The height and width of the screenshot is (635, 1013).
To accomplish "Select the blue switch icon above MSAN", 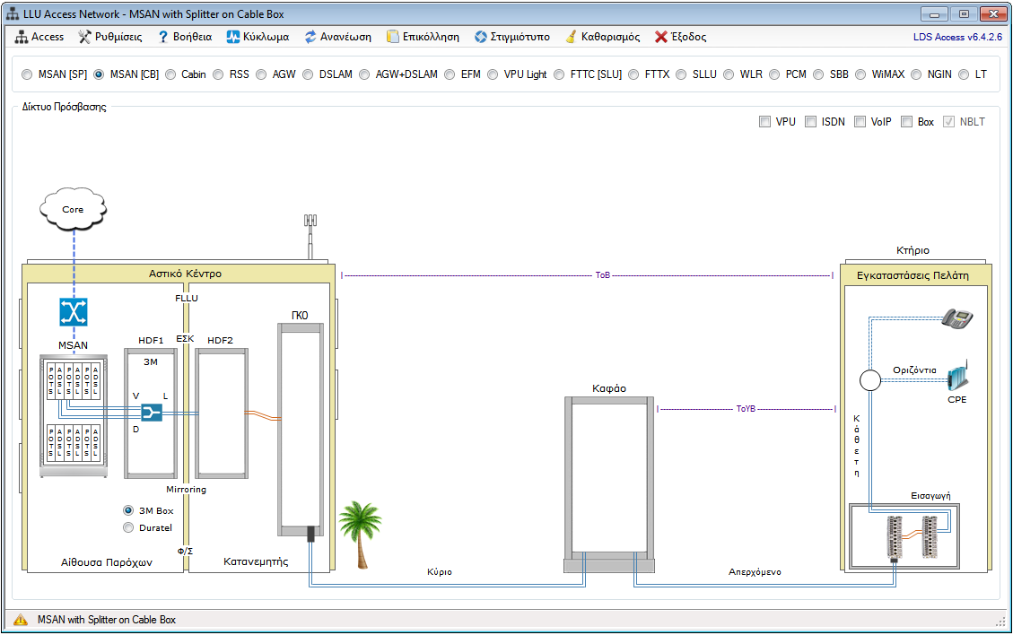I will [x=72, y=312].
